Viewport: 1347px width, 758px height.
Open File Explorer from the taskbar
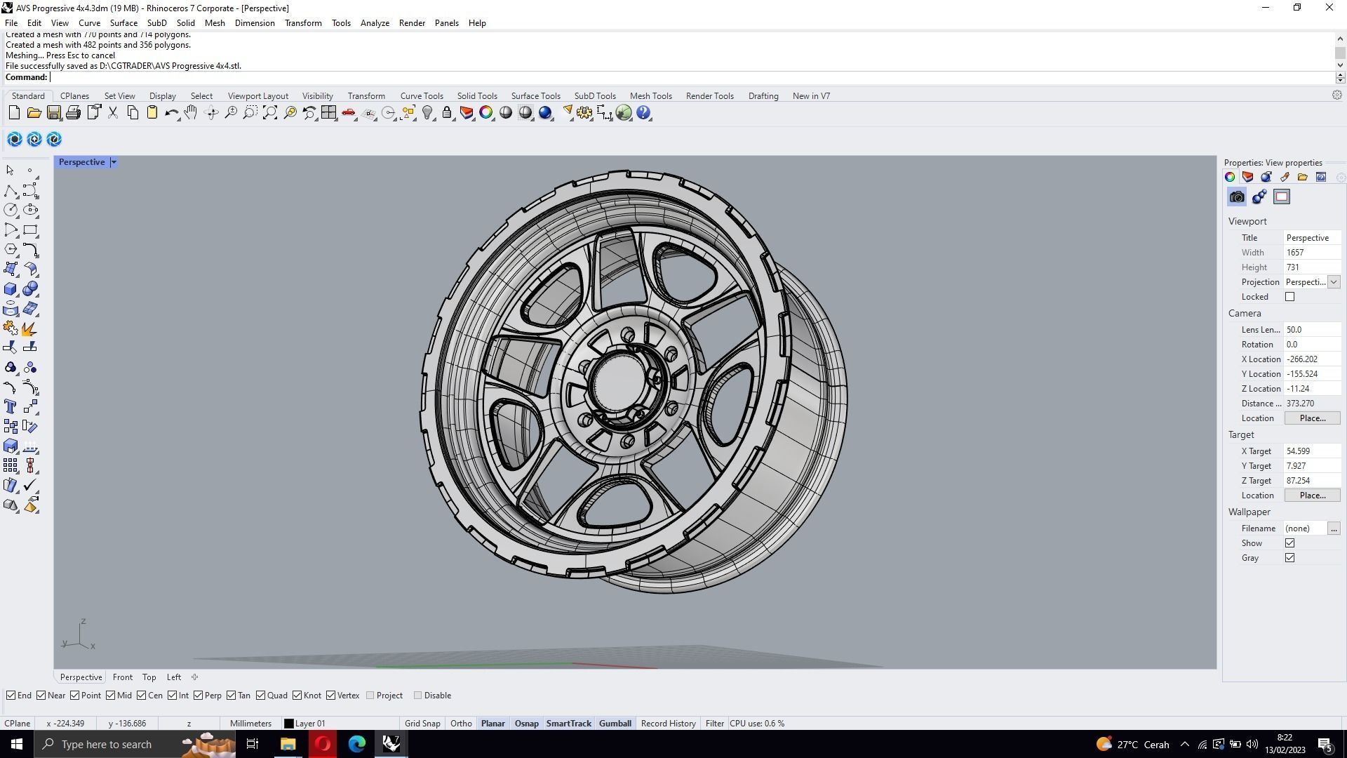tap(288, 744)
